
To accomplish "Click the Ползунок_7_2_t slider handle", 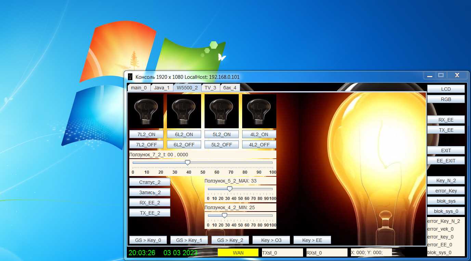I will (187, 163).
